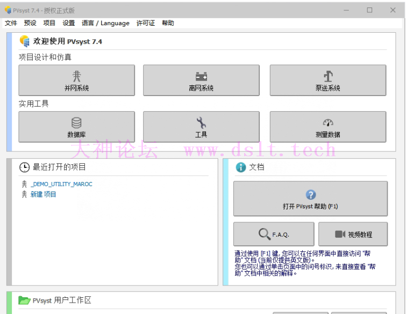
Task: Open the 新建 项目 recent project link
Action: (43, 194)
